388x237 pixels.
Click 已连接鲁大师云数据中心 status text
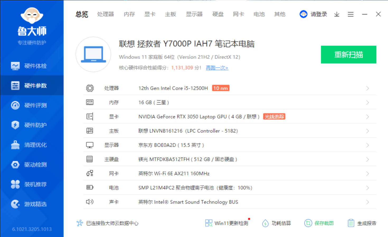coord(112,223)
